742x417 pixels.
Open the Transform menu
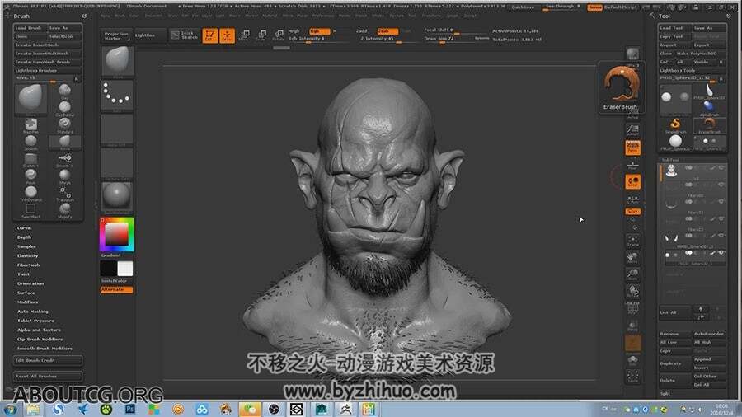point(431,16)
